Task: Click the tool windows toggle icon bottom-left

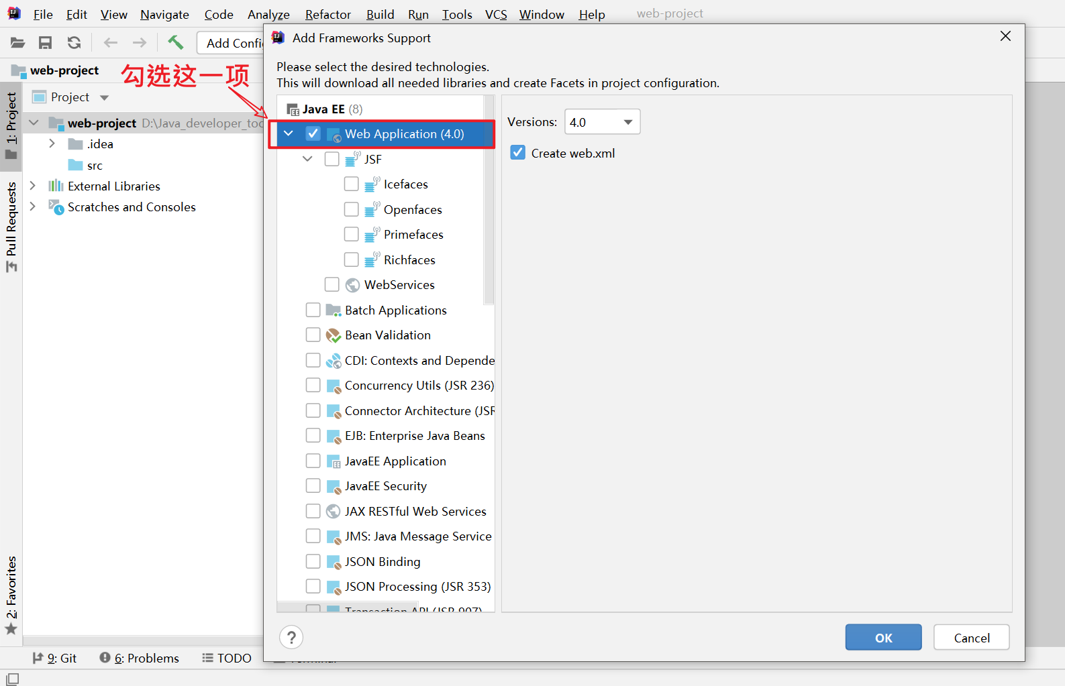Action: [x=12, y=679]
